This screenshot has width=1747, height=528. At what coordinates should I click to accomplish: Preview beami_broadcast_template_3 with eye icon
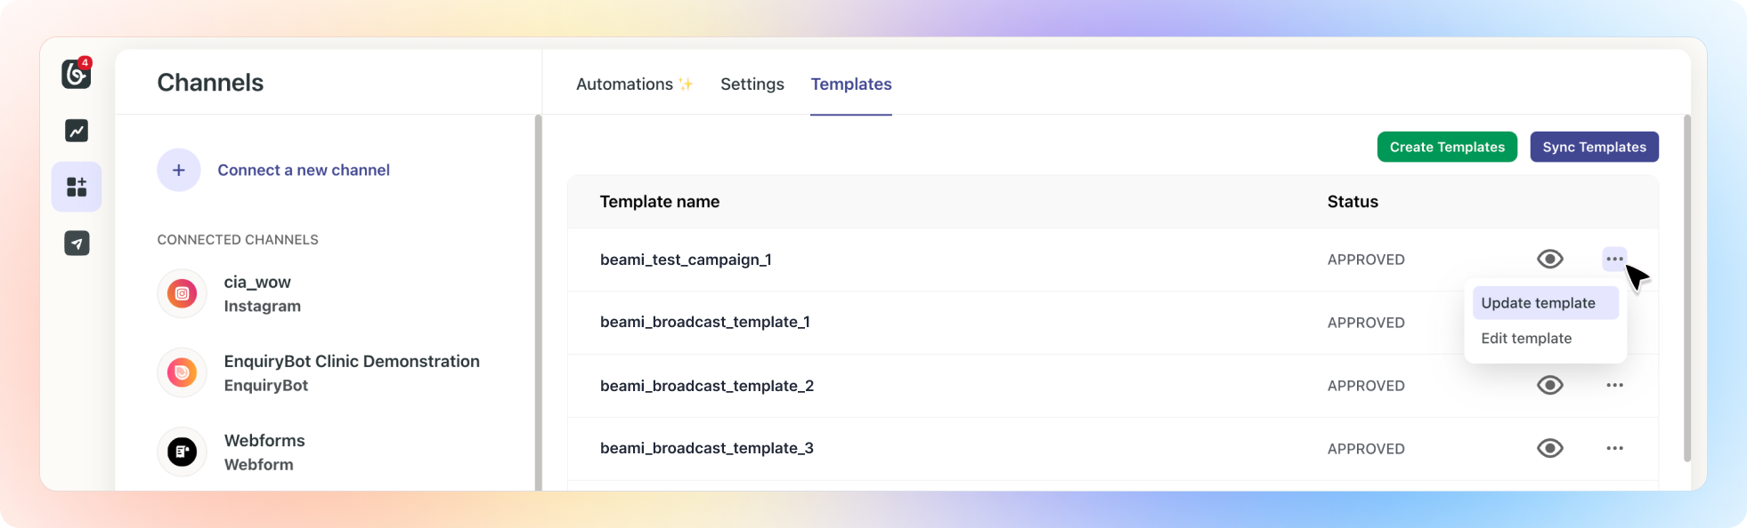click(1550, 448)
